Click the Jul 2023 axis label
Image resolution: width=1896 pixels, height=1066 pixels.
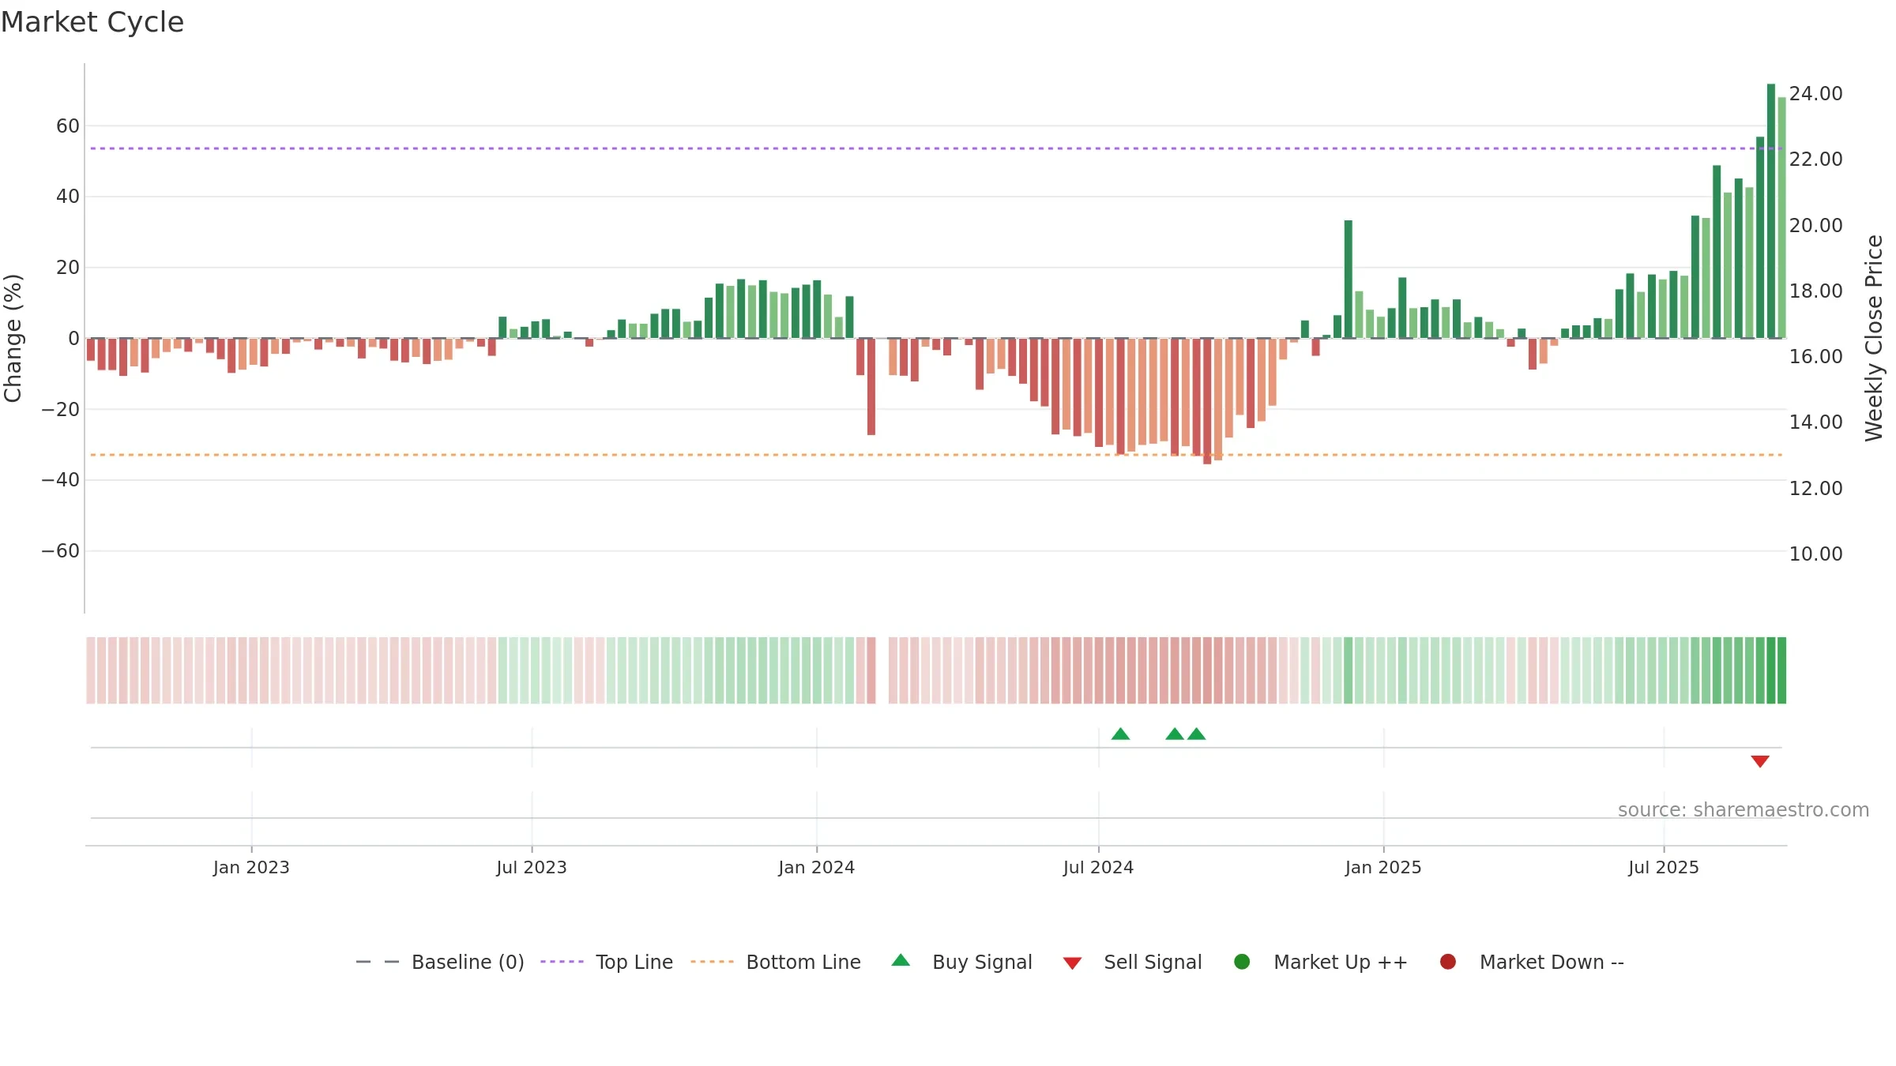(532, 868)
